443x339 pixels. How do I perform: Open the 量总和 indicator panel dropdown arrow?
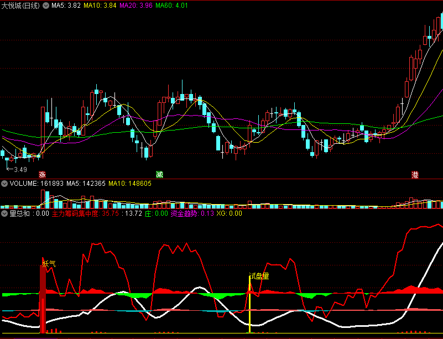click(x=4, y=213)
